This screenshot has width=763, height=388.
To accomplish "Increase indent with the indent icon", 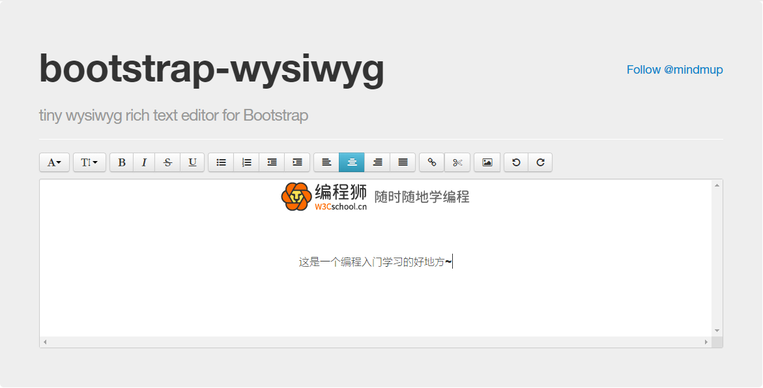I will [x=297, y=162].
